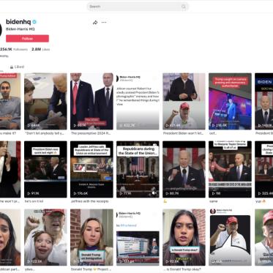
Task: Click the Biden-Harris HQ display name
Action: click(20, 29)
